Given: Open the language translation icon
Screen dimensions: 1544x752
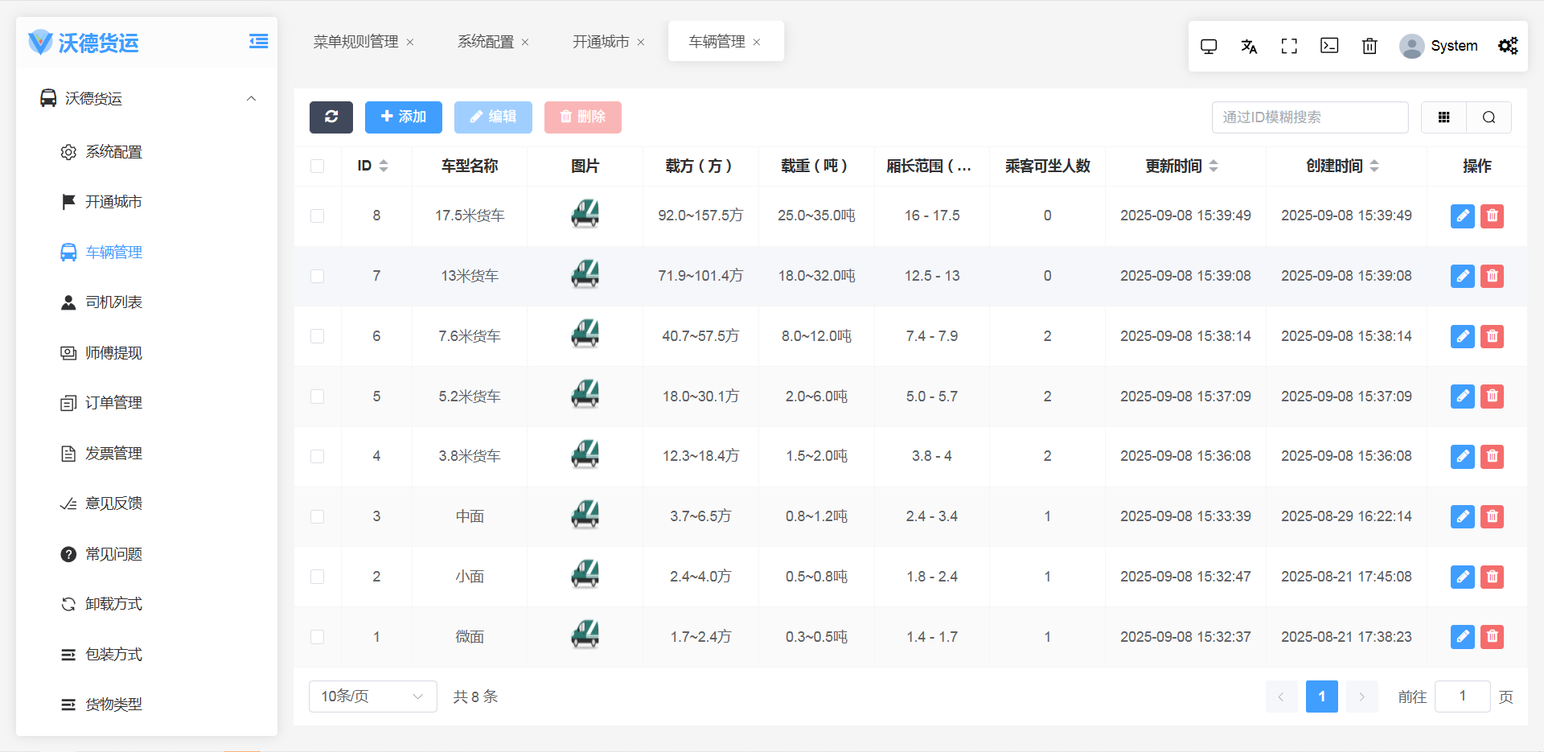Looking at the screenshot, I should [1249, 47].
